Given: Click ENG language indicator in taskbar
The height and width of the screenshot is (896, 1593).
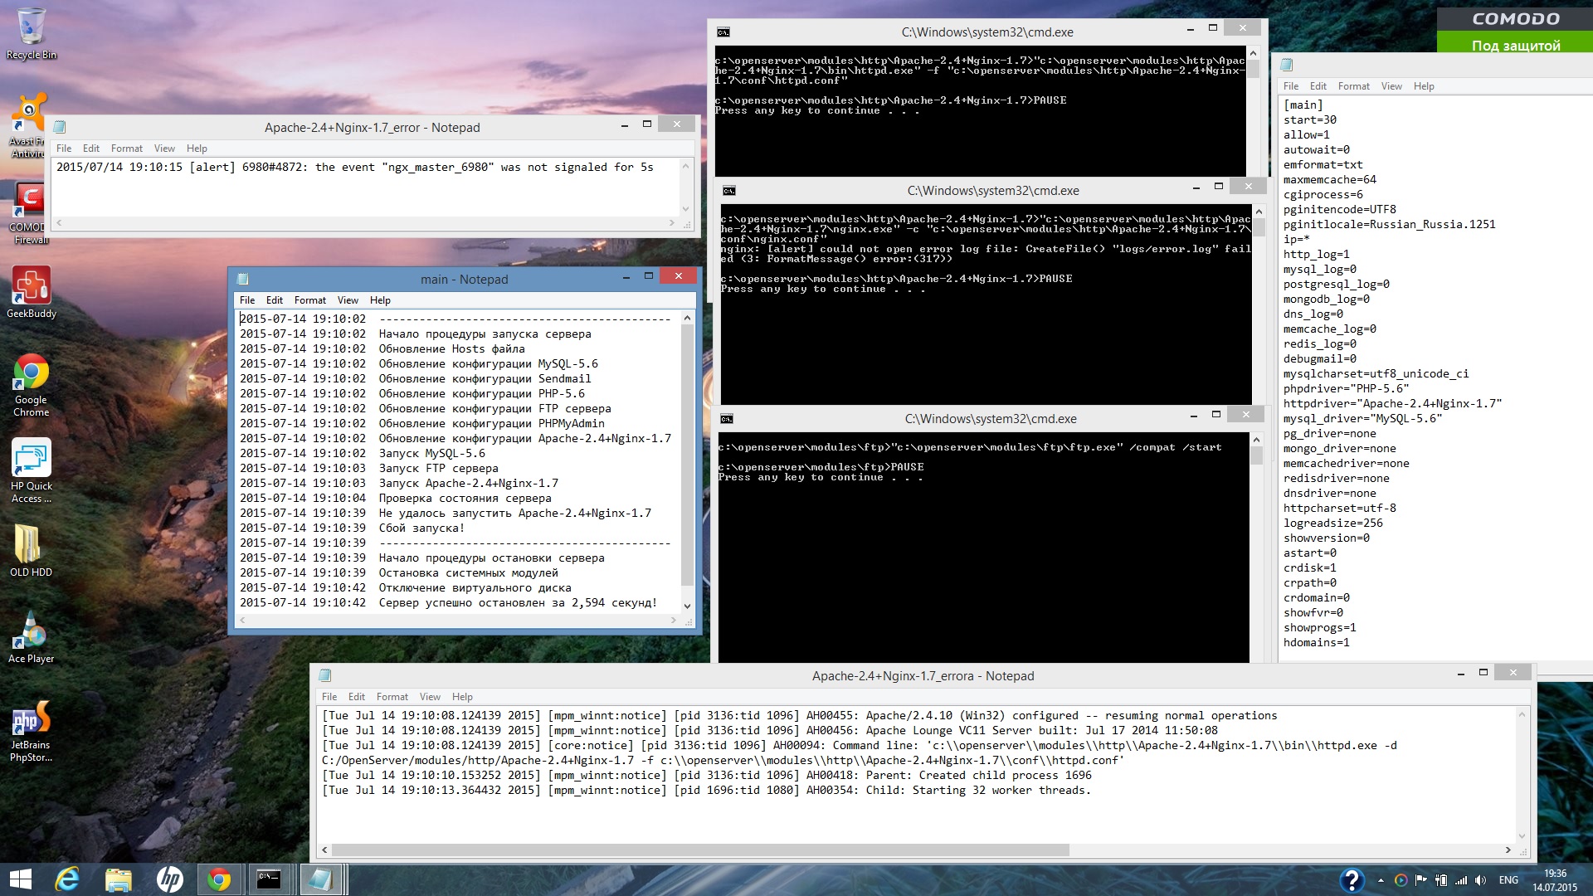Looking at the screenshot, I should 1508,880.
